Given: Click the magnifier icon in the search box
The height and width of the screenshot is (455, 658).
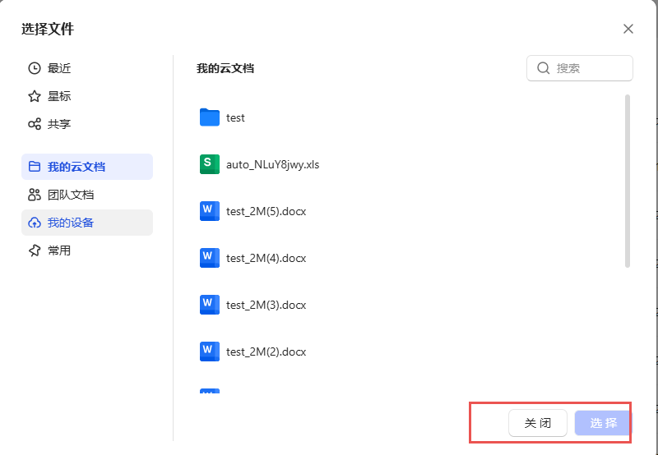Looking at the screenshot, I should (543, 68).
